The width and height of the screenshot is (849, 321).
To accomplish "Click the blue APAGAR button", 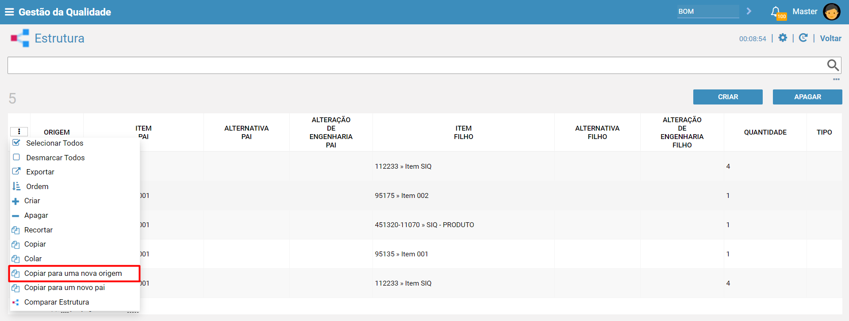I will [807, 97].
